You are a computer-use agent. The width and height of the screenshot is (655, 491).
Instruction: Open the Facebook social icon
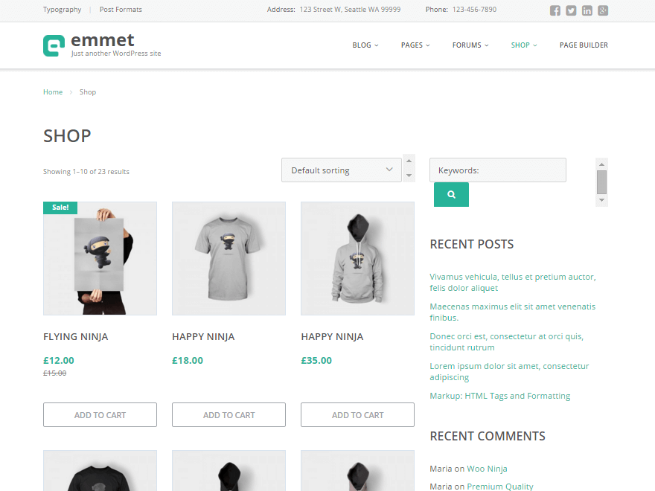(555, 10)
